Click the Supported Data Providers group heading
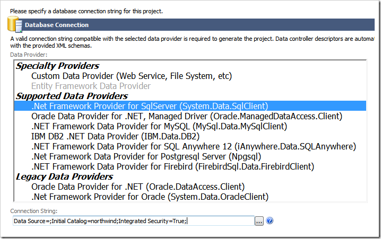Image resolution: width=381 pixels, height=239 pixels. pos(72,96)
